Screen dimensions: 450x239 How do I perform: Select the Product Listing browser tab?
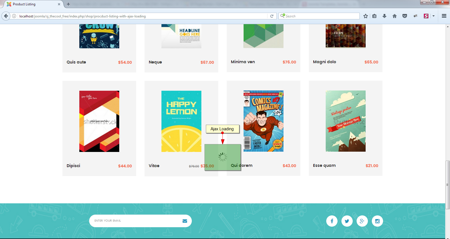[31, 4]
